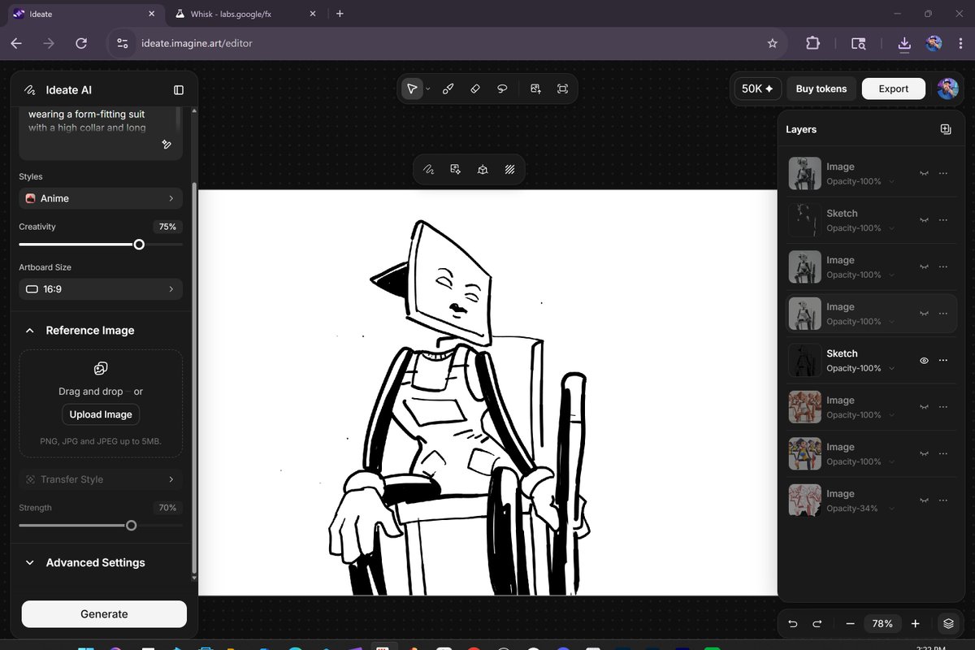Click the Upload Image button
Viewport: 975px width, 650px height.
(x=101, y=414)
